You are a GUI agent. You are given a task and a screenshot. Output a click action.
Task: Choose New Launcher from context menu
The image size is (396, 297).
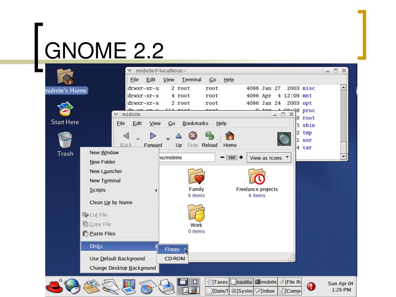(x=120, y=171)
